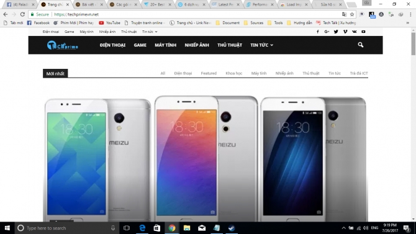
Task: Go back with the browser back arrow
Action: point(6,14)
